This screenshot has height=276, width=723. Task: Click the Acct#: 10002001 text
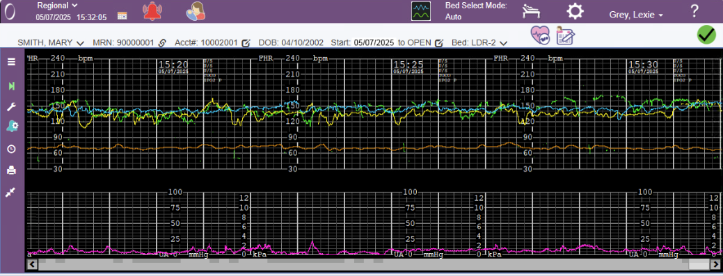206,42
